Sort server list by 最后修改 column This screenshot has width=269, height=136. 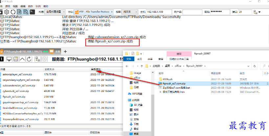click(106, 69)
